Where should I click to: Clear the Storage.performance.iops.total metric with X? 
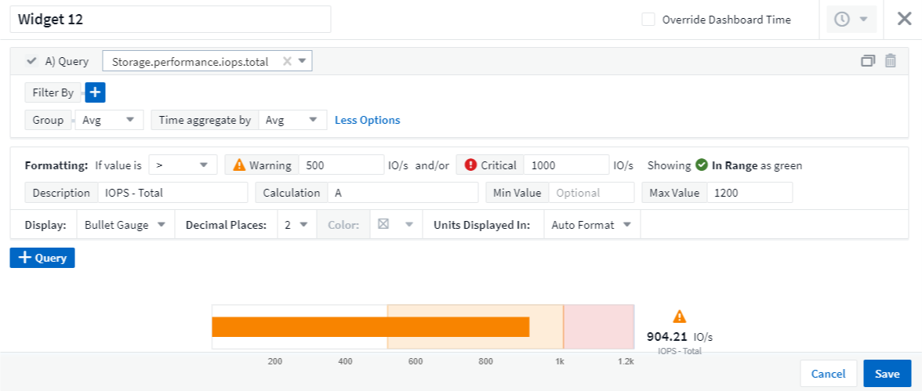287,61
